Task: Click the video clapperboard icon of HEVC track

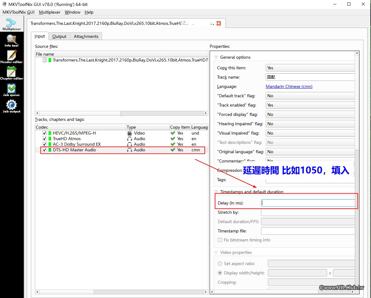Action: (129, 133)
